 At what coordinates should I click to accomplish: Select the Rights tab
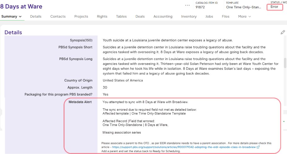(x=102, y=16)
